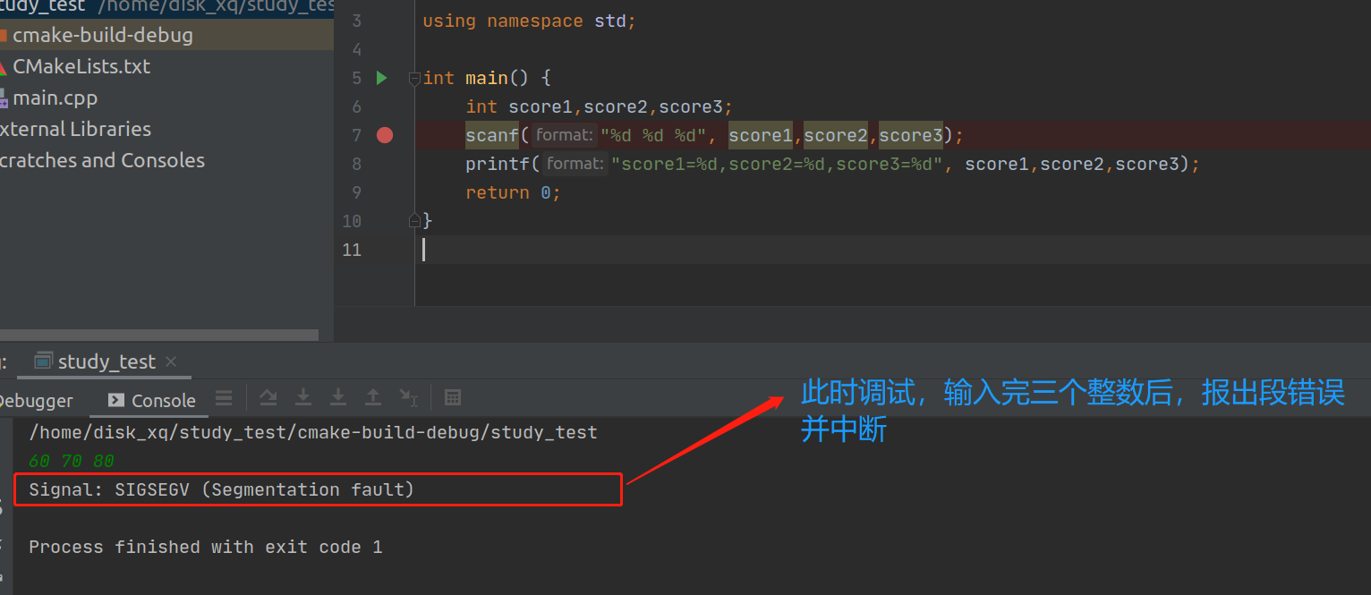Image resolution: width=1371 pixels, height=595 pixels.
Task: Click 'Process finished with exit code 1'
Action: pyautogui.click(x=206, y=547)
